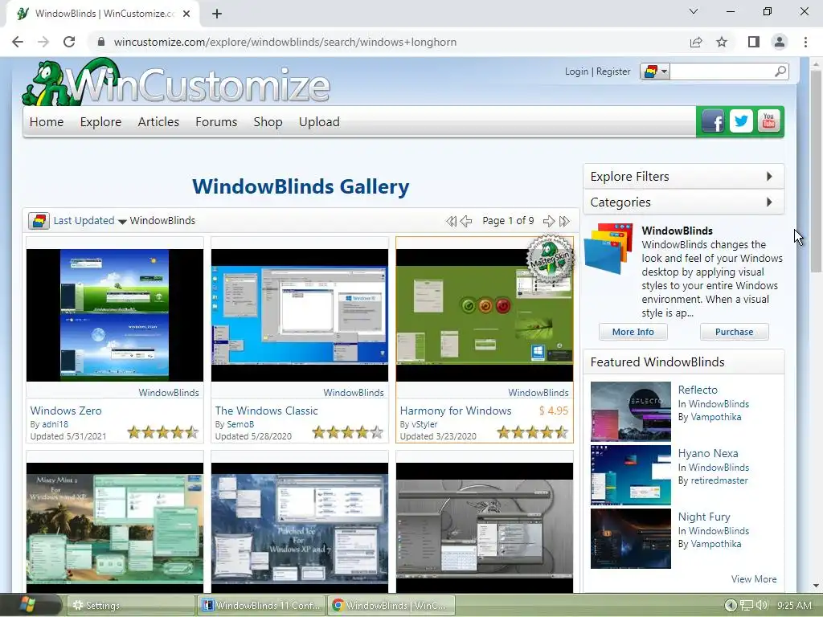Open volume control in system tray

pos(762,605)
